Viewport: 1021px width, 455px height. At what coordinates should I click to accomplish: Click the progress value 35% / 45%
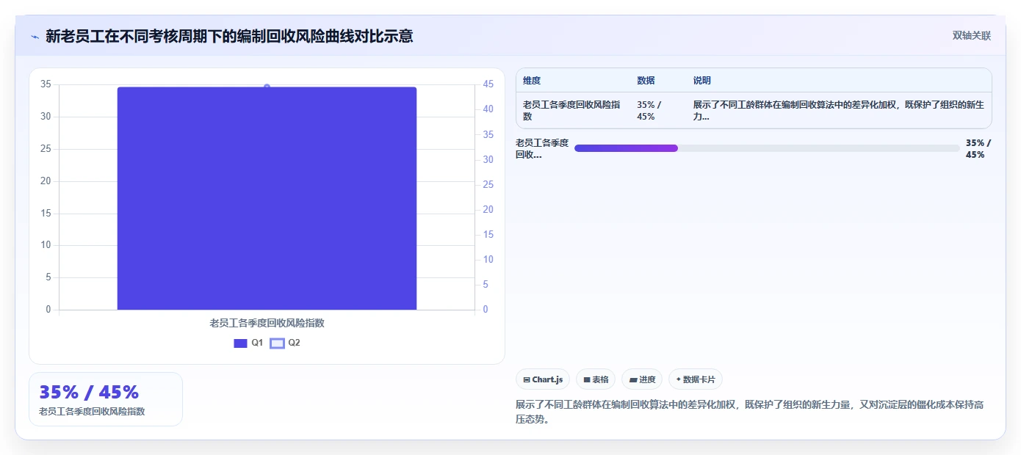tap(978, 148)
